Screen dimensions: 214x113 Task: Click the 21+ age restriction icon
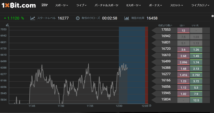click(x=45, y=5)
